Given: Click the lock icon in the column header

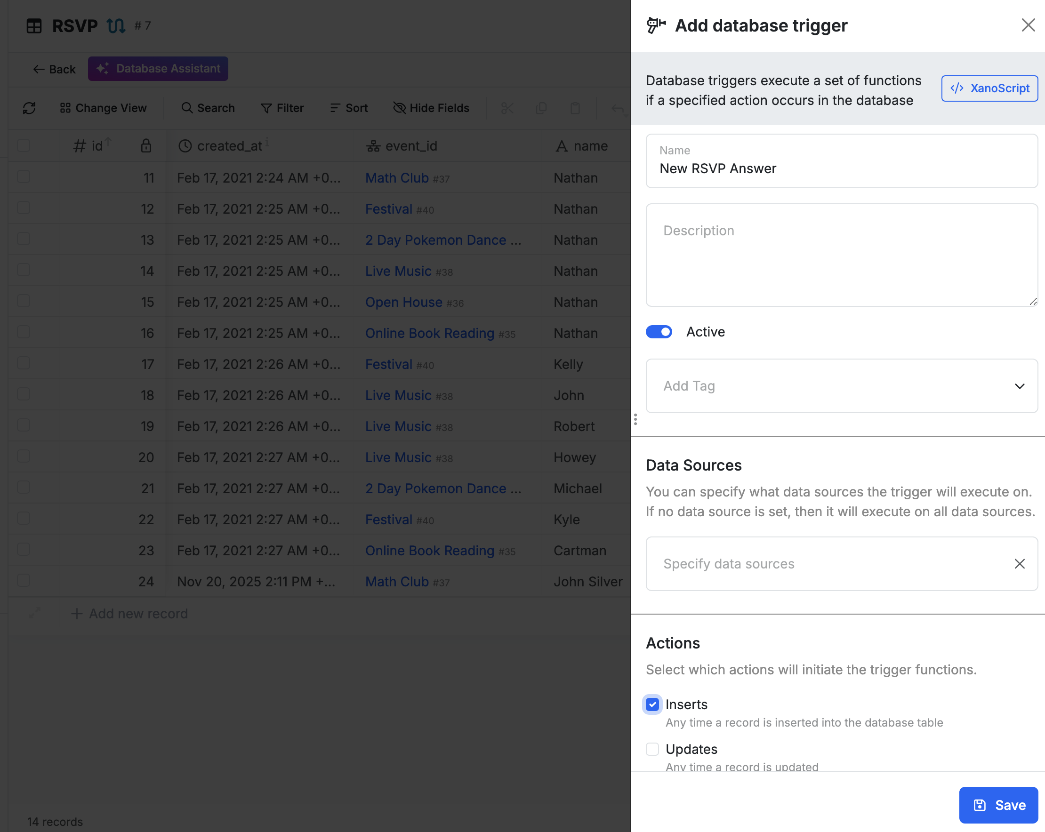Looking at the screenshot, I should tap(146, 145).
